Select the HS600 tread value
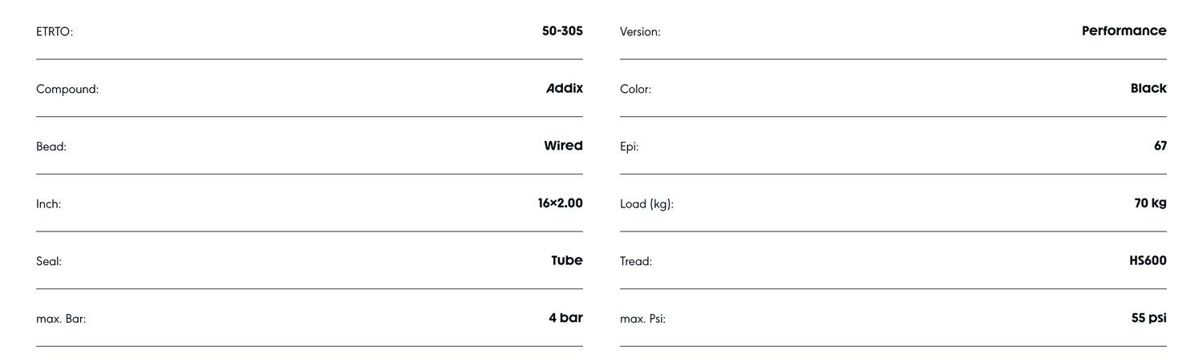The image size is (1203, 362). [x=1148, y=261]
